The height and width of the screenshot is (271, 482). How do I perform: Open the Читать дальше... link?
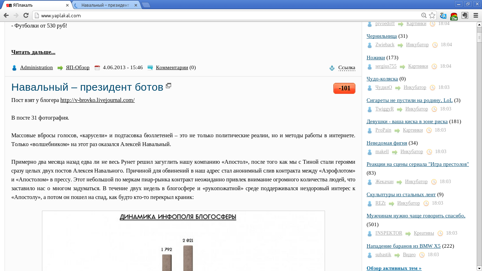point(33,52)
